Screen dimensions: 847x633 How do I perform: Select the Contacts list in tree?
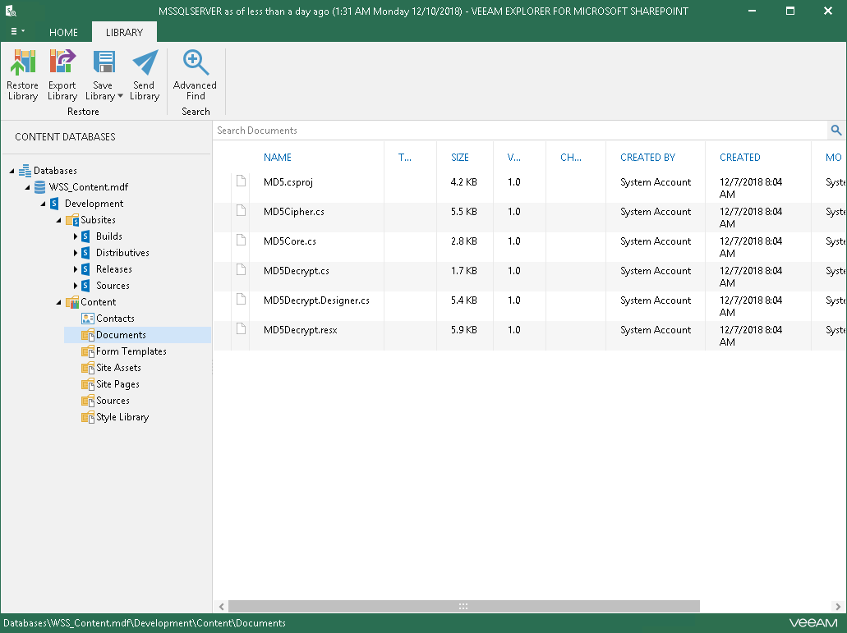115,319
